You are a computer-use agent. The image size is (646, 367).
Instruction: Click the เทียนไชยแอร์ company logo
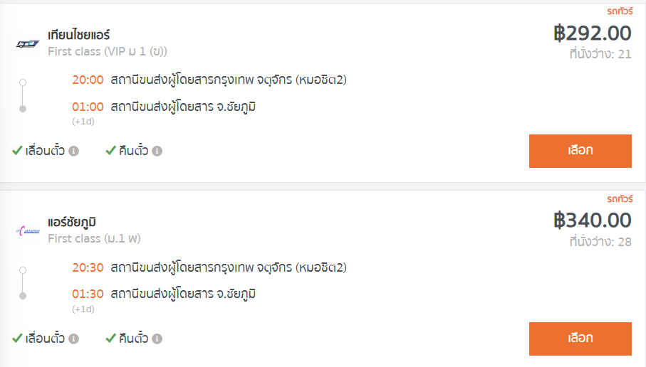(28, 43)
